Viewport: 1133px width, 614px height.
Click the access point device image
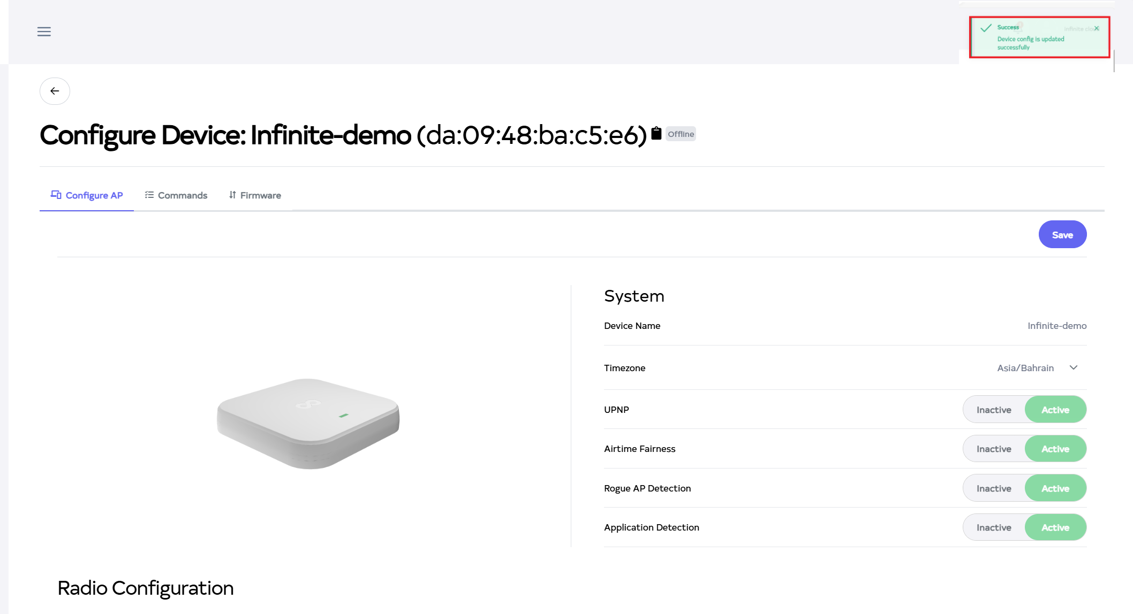pyautogui.click(x=308, y=423)
